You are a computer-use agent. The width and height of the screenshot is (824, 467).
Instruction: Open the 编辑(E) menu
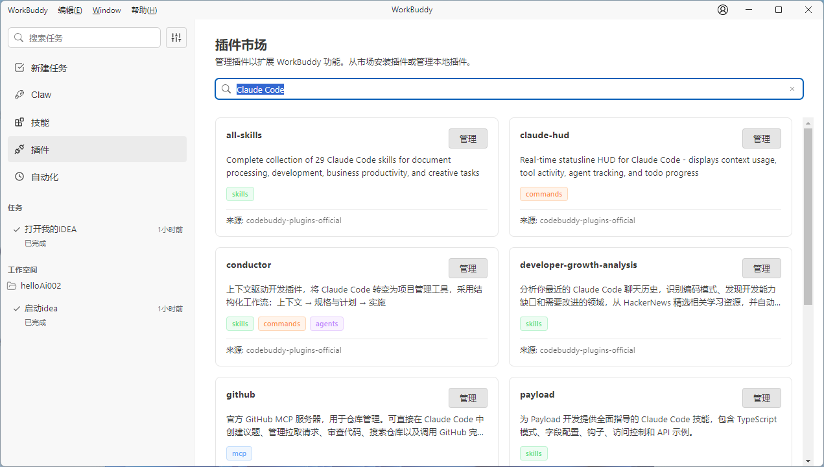[70, 10]
